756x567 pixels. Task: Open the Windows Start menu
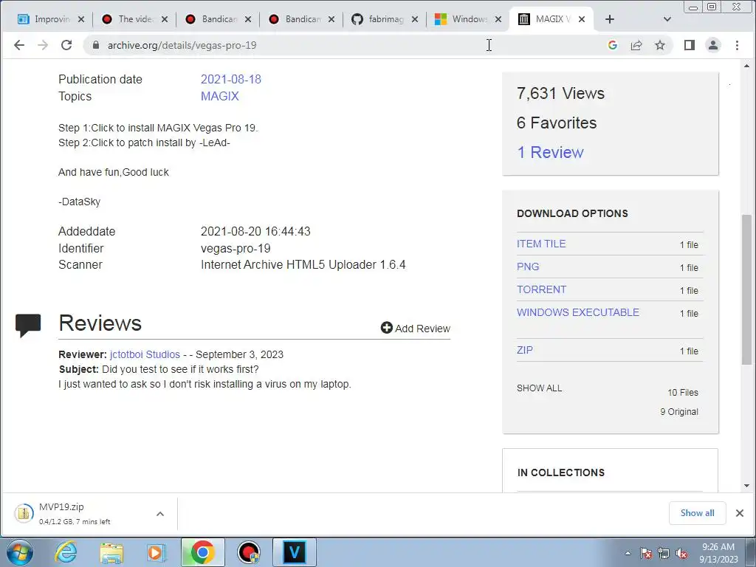point(20,552)
